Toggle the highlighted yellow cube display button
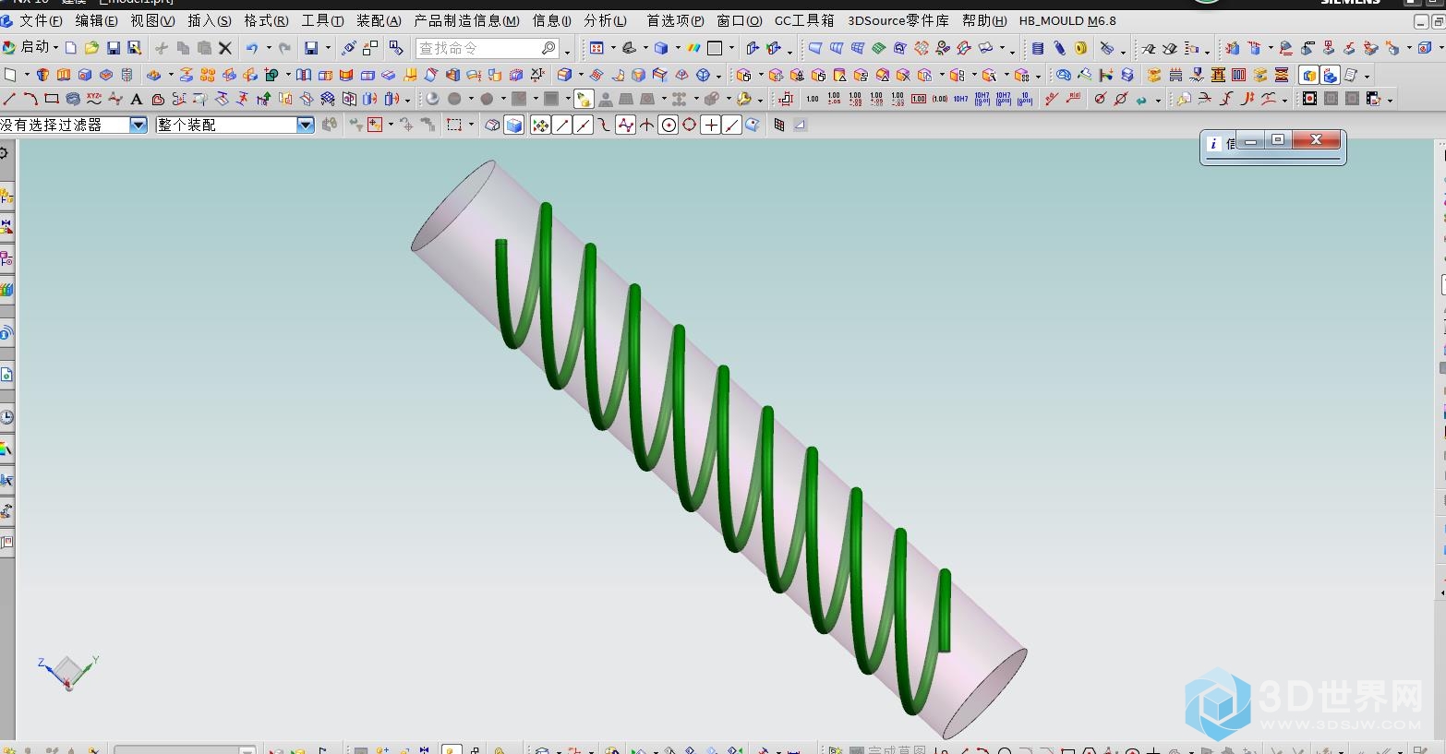Image resolution: width=1446 pixels, height=754 pixels. tap(1308, 75)
